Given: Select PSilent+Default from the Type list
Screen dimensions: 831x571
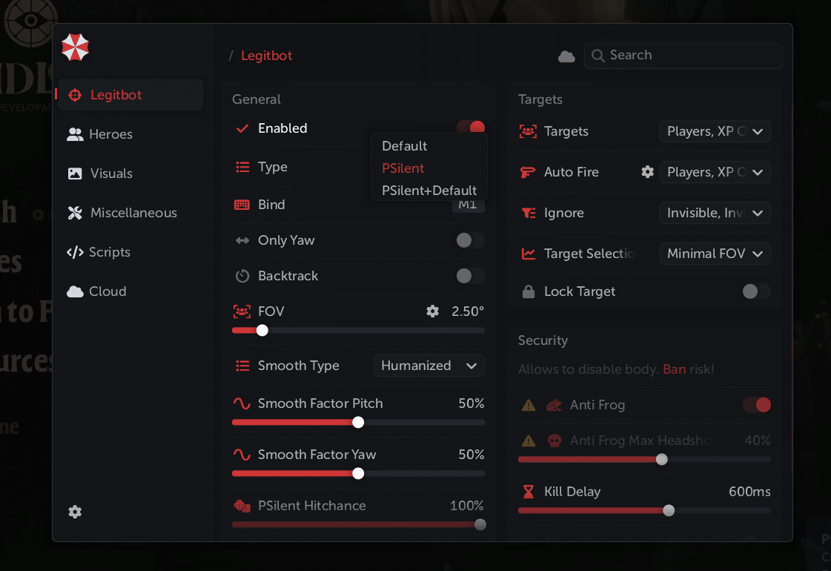Looking at the screenshot, I should pyautogui.click(x=429, y=191).
